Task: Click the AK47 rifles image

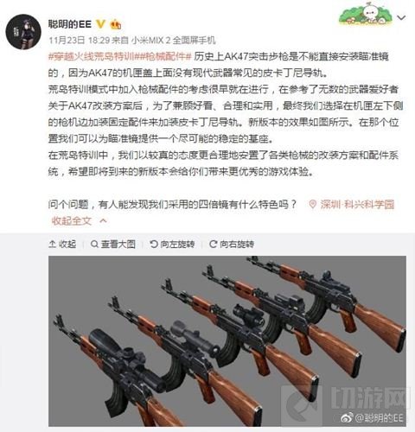Action: 227,341
